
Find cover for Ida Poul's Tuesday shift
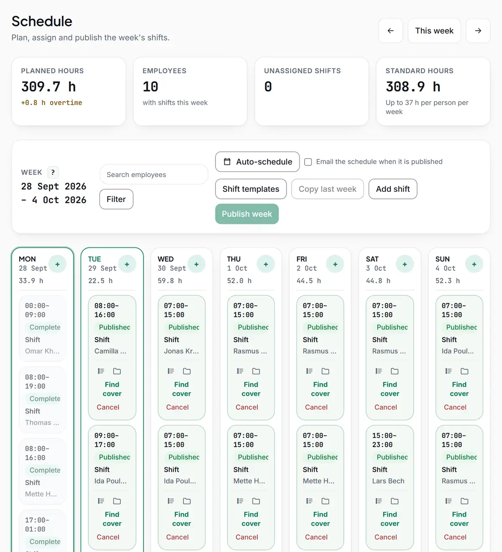(112, 519)
